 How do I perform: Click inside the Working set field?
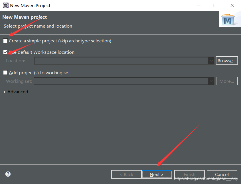[121, 81]
